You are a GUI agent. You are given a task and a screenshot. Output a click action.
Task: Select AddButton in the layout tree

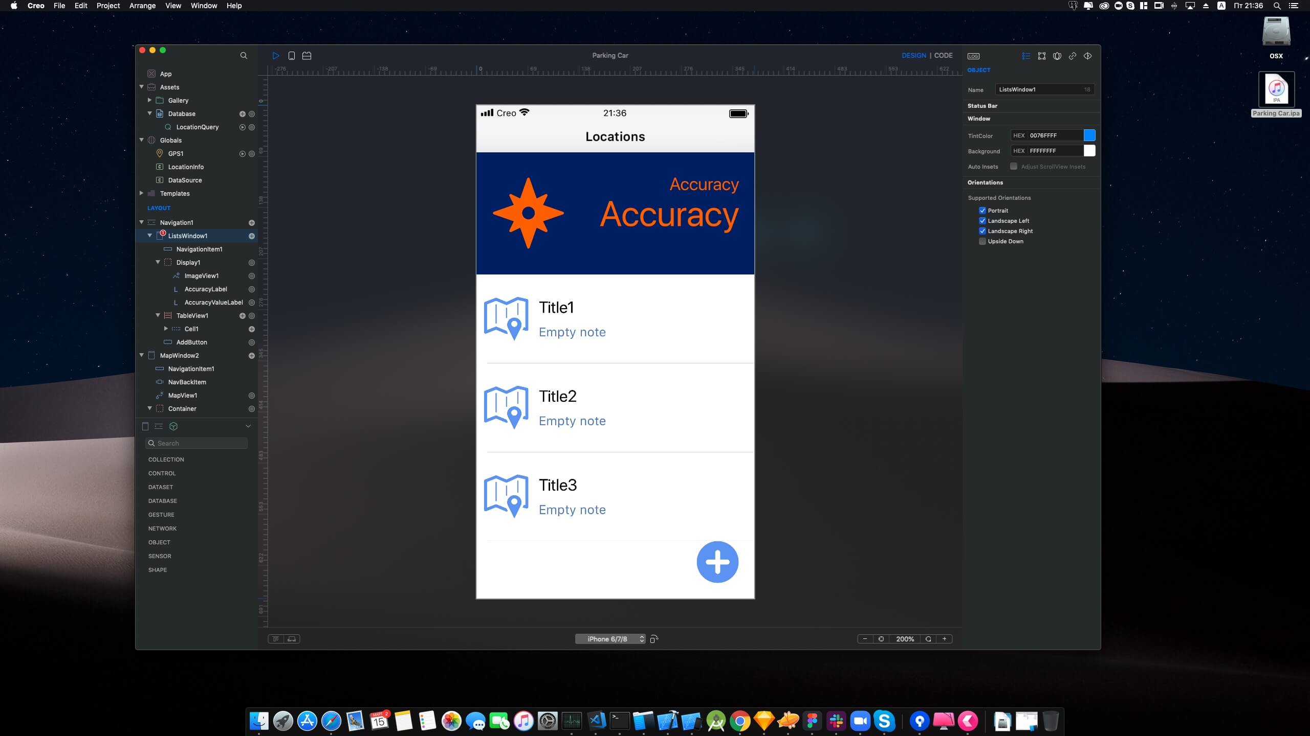pyautogui.click(x=191, y=342)
